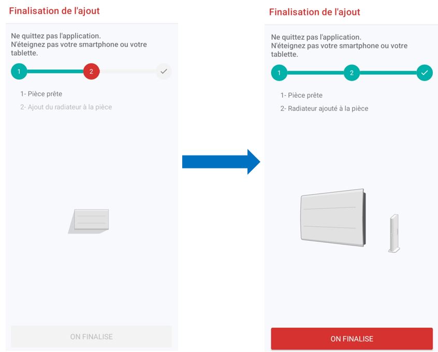Click the large radiator illustration on right
Screen dimensions: 438x352
tap(333, 218)
